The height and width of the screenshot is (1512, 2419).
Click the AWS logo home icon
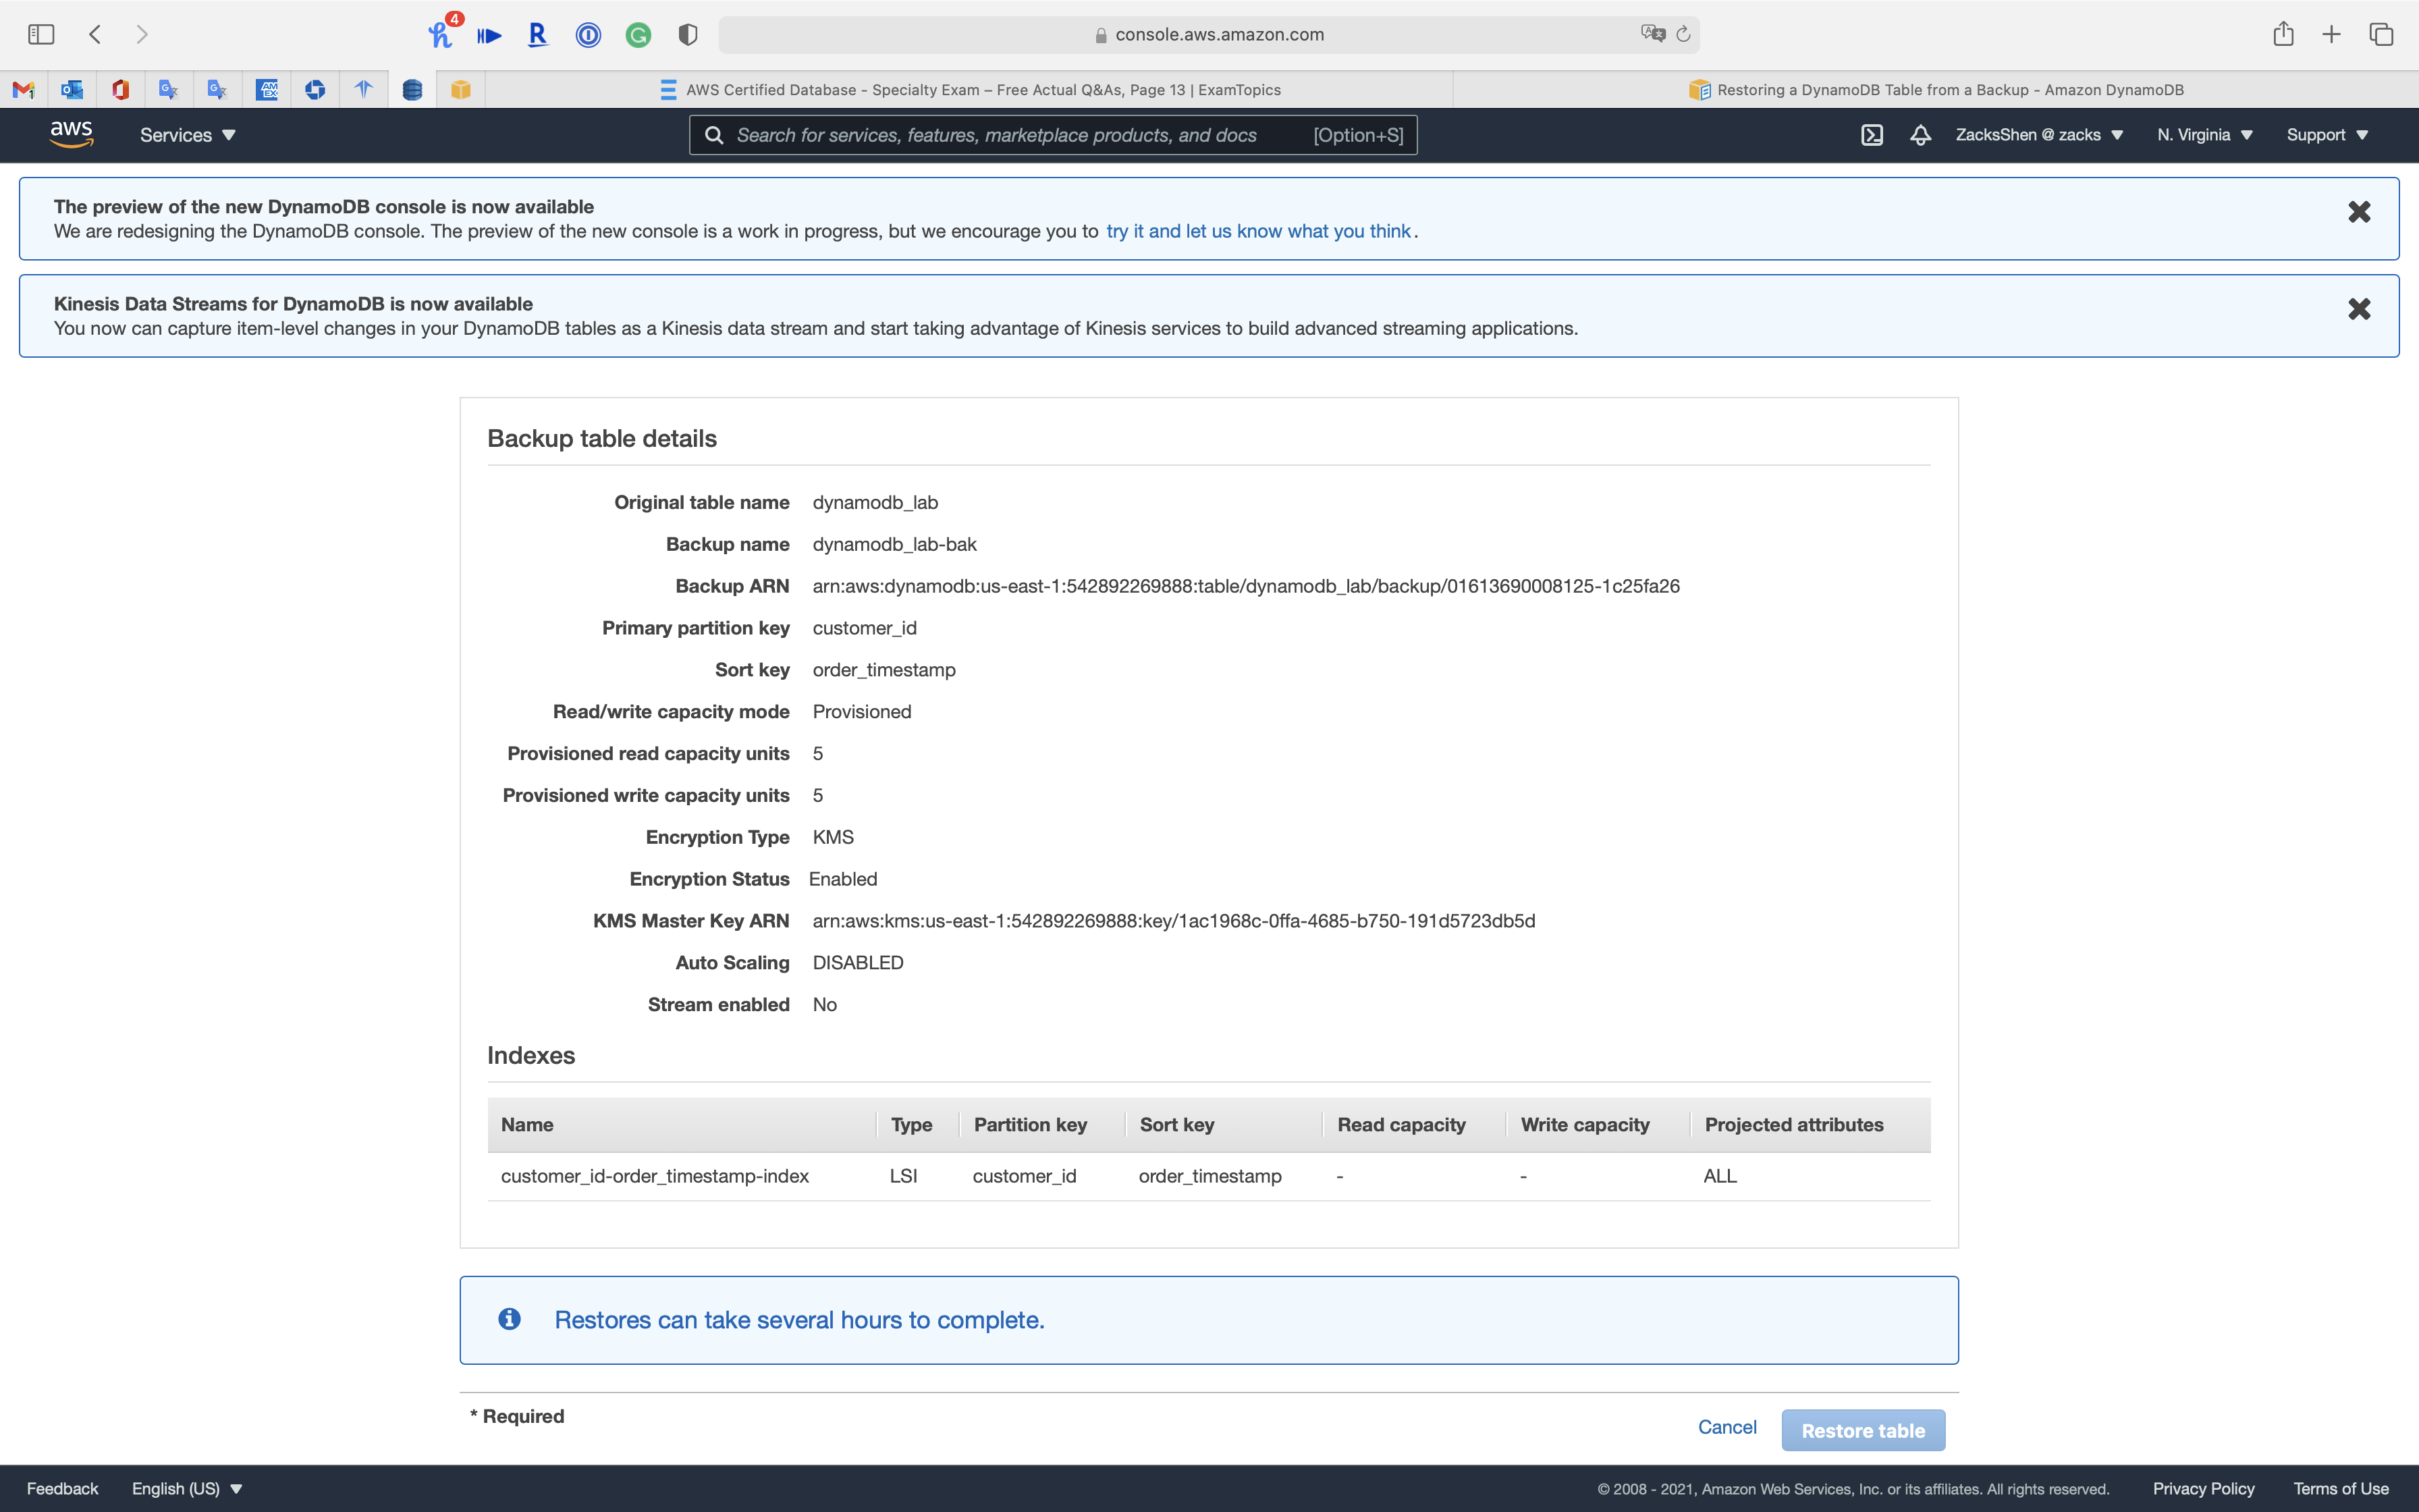[x=72, y=134]
